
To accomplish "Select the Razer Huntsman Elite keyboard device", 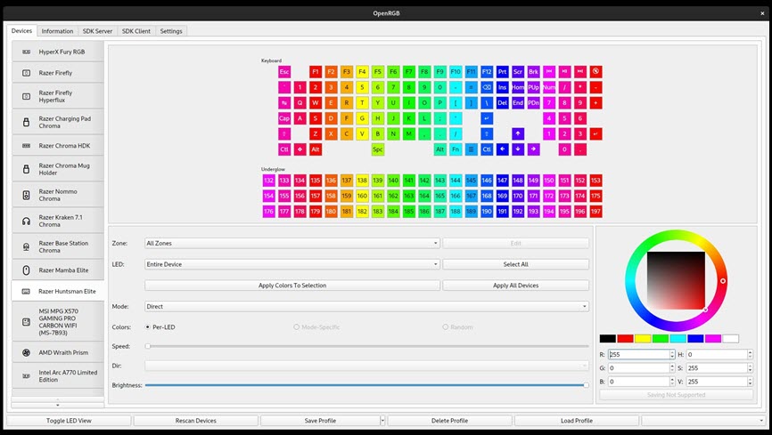I will (x=58, y=292).
